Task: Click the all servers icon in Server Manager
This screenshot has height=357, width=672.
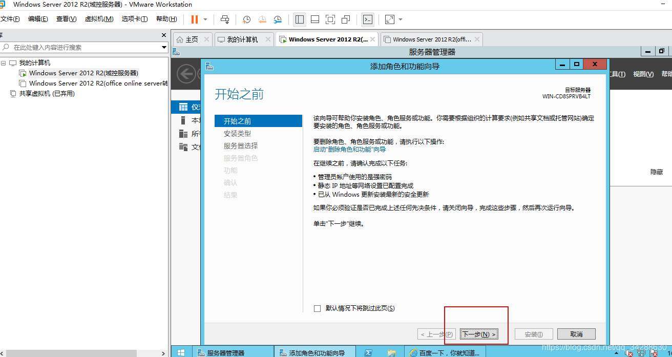Action: (x=183, y=134)
